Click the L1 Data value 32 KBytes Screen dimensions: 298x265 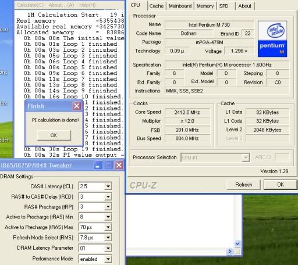pyautogui.click(x=267, y=112)
